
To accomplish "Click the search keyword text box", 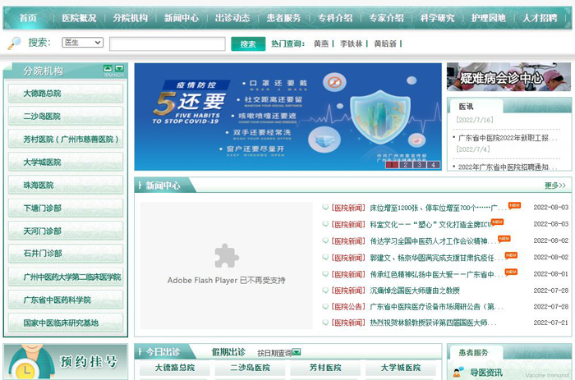I will [167, 43].
